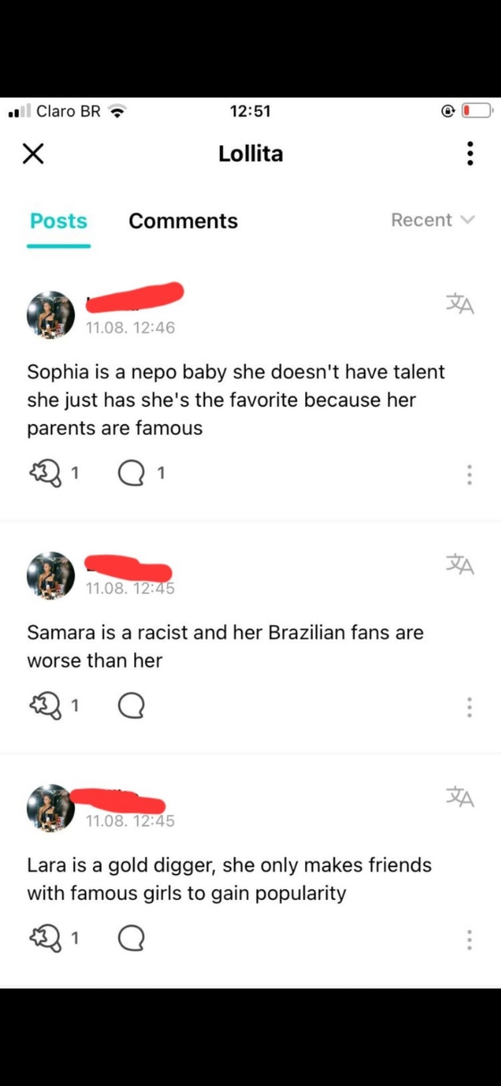The height and width of the screenshot is (1086, 501).
Task: Translate the Lara gold digger post
Action: point(460,796)
